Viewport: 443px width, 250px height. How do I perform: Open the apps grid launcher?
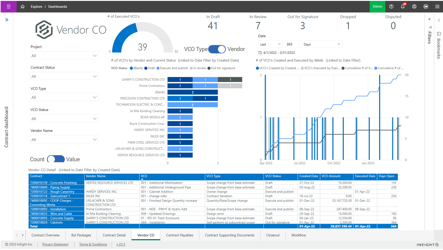click(437, 6)
